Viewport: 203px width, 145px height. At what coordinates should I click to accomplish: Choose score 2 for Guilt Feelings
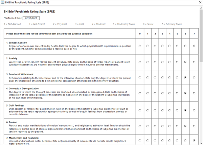click(155, 110)
